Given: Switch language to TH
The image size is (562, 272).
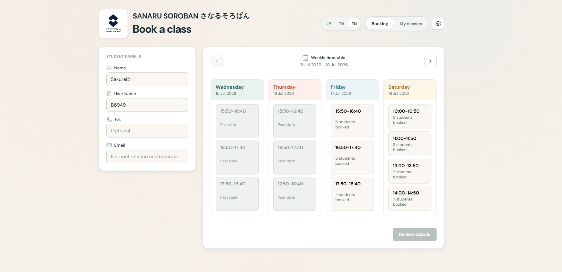Looking at the screenshot, I should click(341, 24).
